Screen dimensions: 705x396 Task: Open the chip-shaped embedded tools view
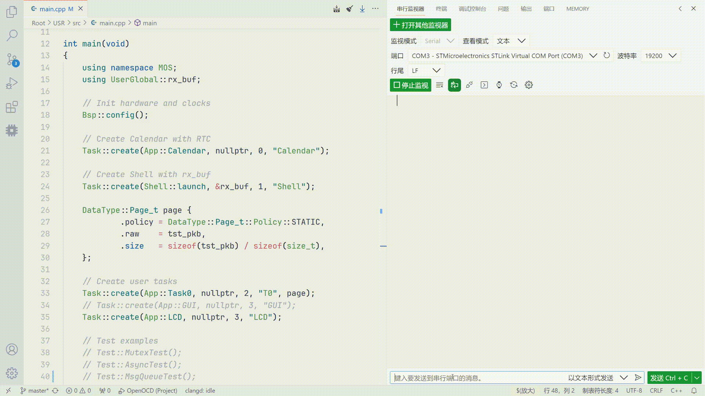[12, 131]
